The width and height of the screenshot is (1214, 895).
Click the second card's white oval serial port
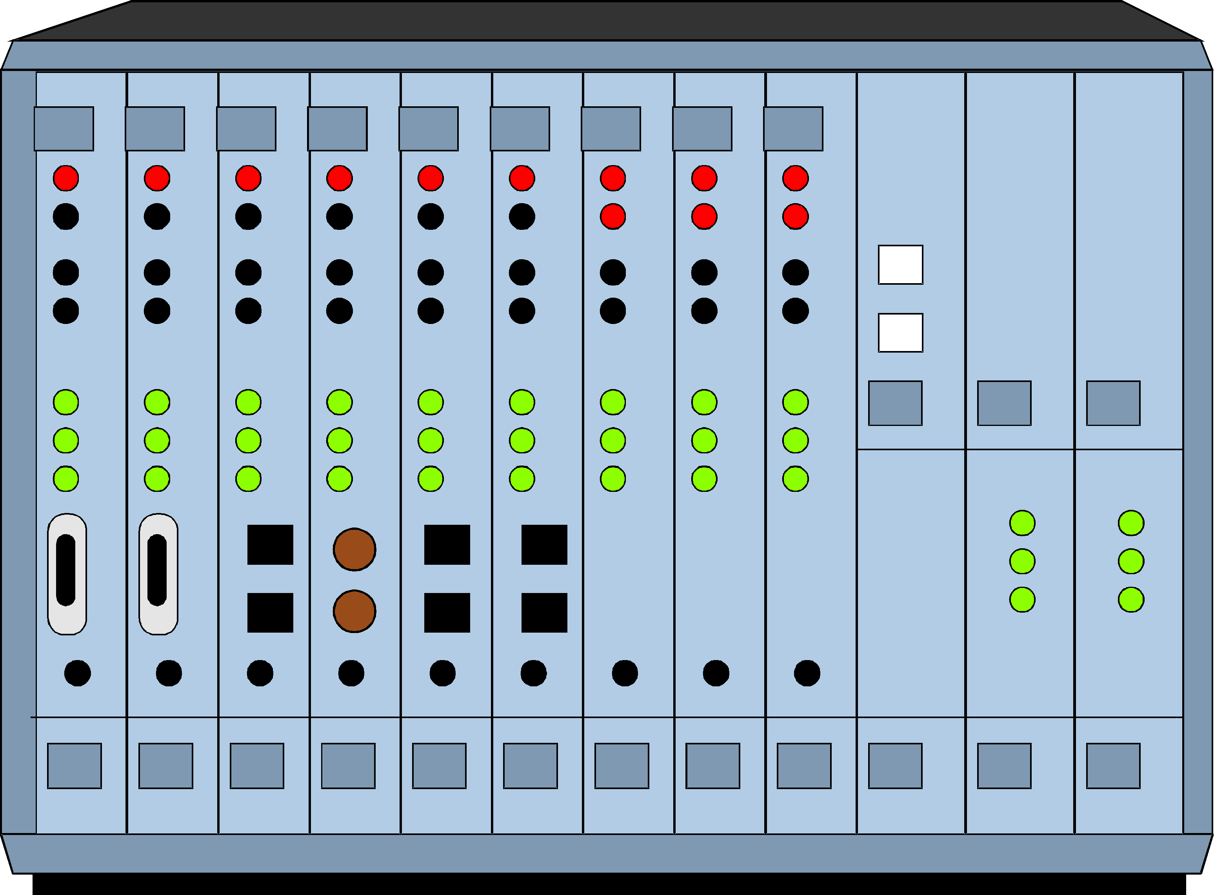[x=158, y=574]
